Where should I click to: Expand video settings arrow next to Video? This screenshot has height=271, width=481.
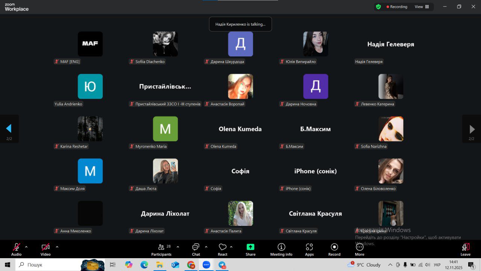(x=57, y=247)
